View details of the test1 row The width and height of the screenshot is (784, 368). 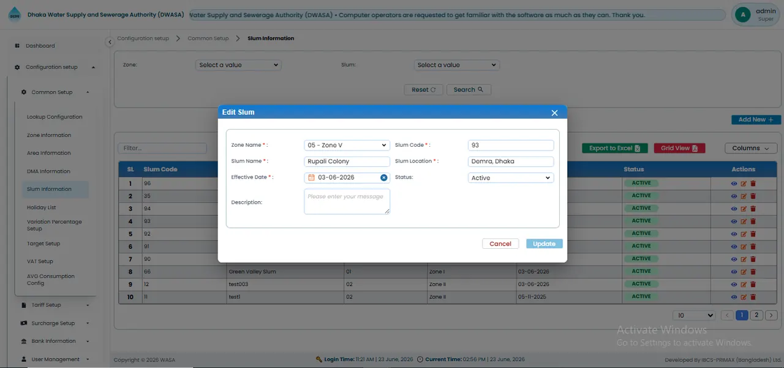coord(734,296)
